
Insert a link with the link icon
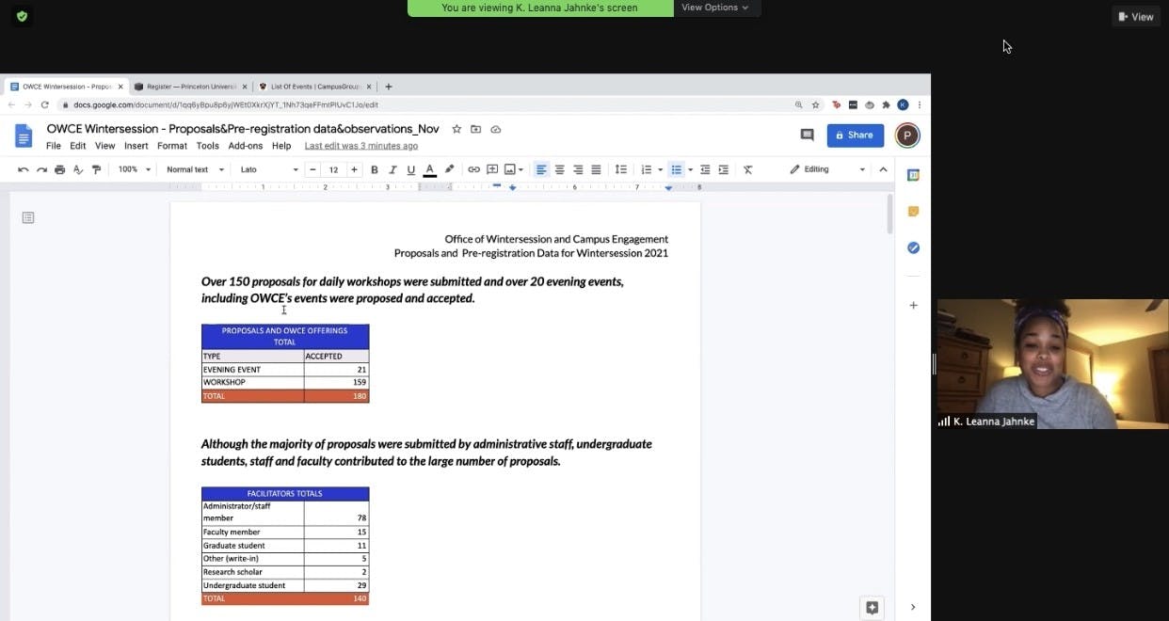[473, 169]
